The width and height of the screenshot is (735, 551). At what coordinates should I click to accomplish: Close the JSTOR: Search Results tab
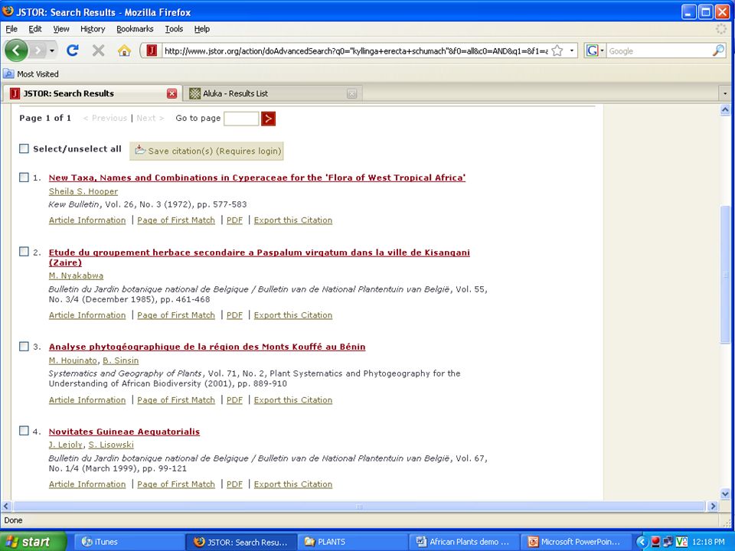click(172, 93)
